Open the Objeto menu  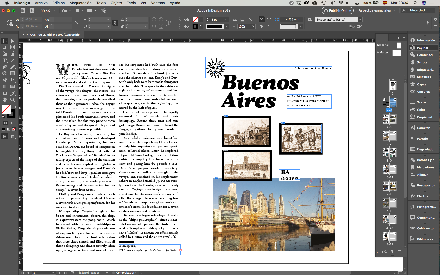pos(116,3)
